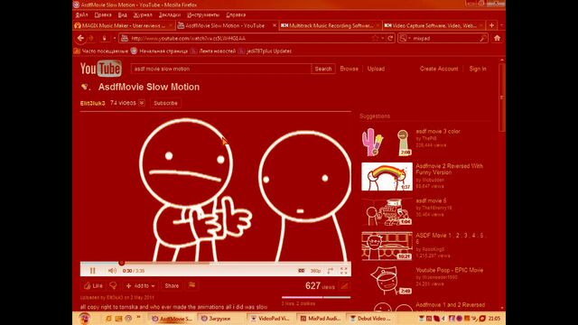Click the Subscribe button
The image size is (578, 325).
(165, 103)
